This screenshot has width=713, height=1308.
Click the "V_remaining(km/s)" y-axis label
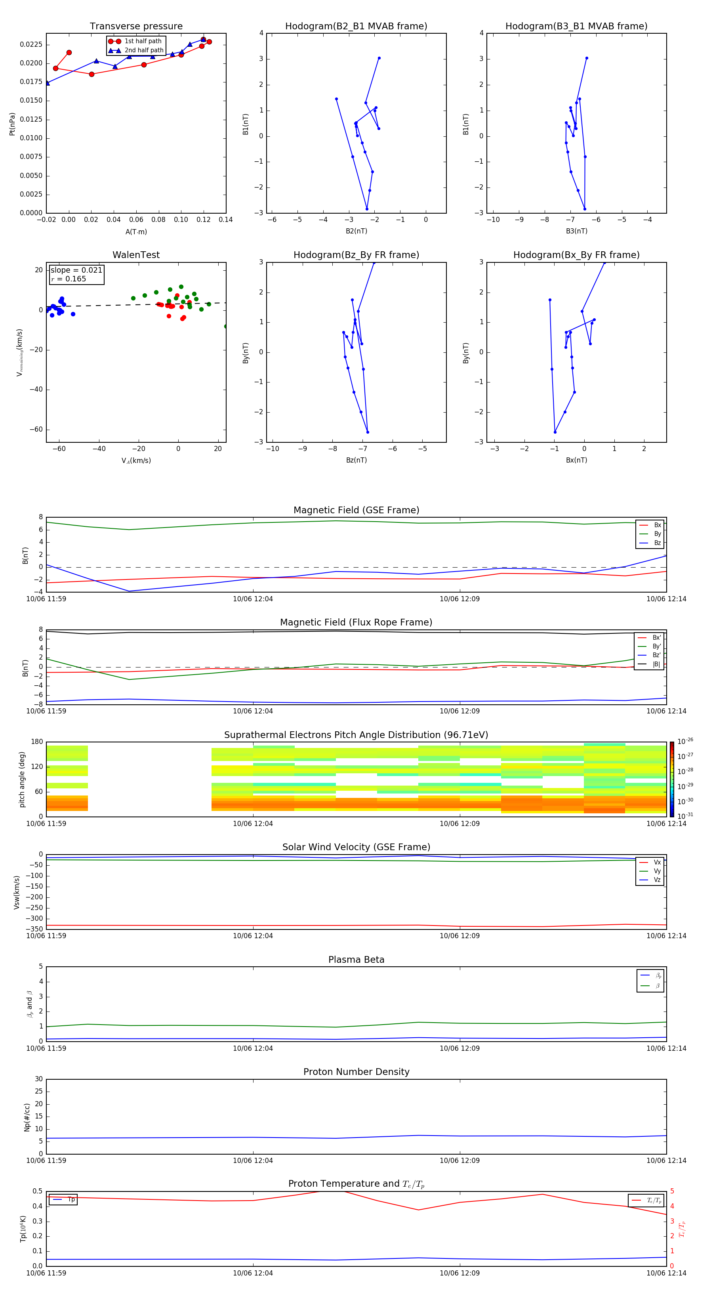19,352
